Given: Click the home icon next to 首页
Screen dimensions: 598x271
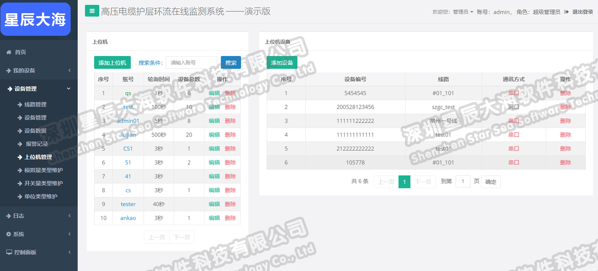Looking at the screenshot, I should 9,52.
